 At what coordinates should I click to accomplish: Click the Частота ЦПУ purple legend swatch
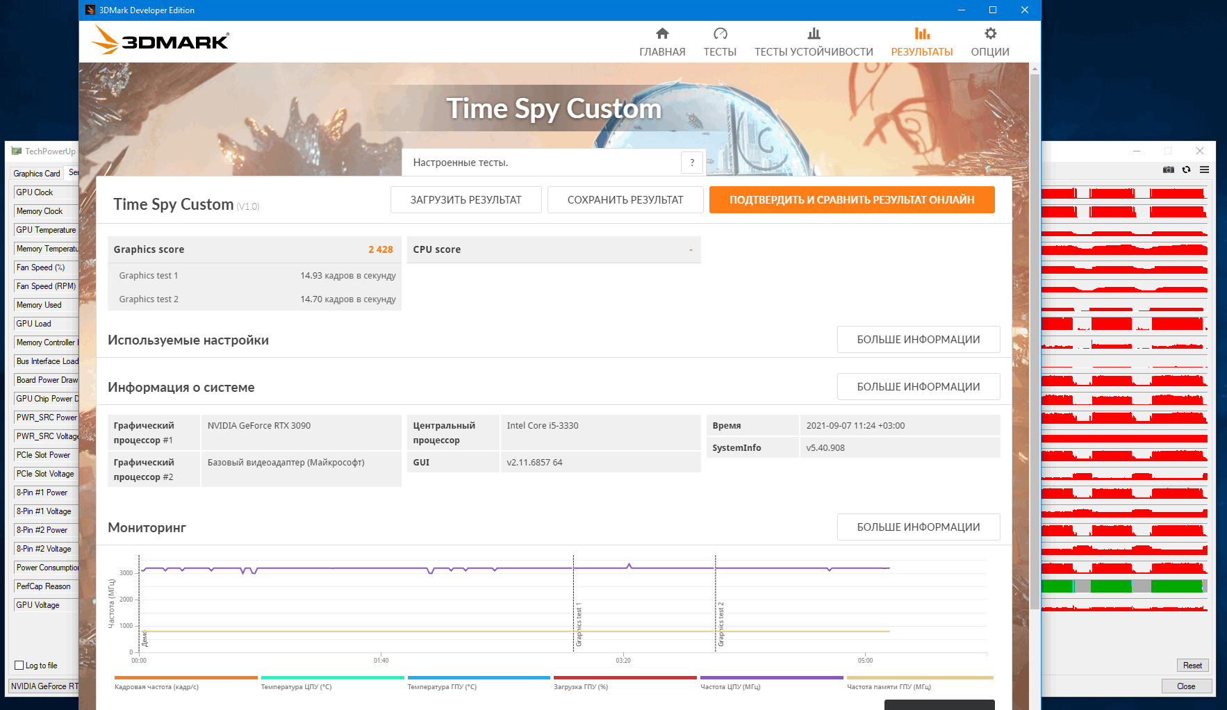click(771, 677)
